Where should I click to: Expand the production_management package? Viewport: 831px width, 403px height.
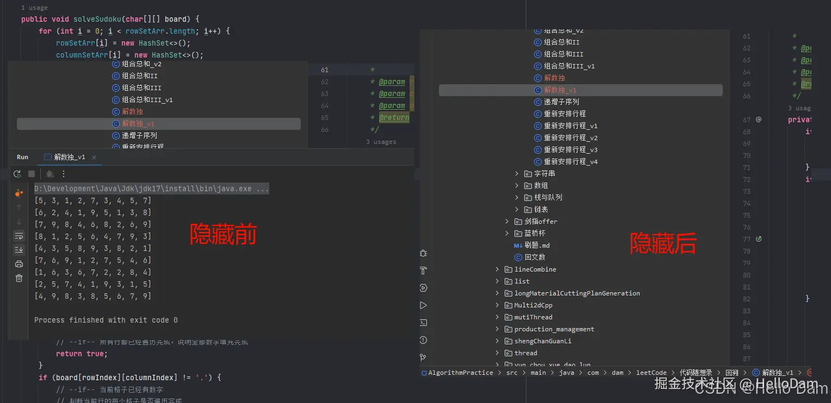[x=497, y=329]
